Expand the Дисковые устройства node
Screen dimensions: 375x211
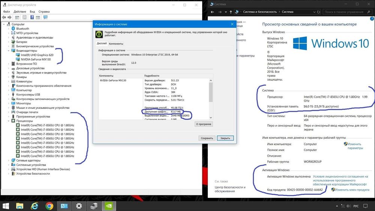(9, 68)
